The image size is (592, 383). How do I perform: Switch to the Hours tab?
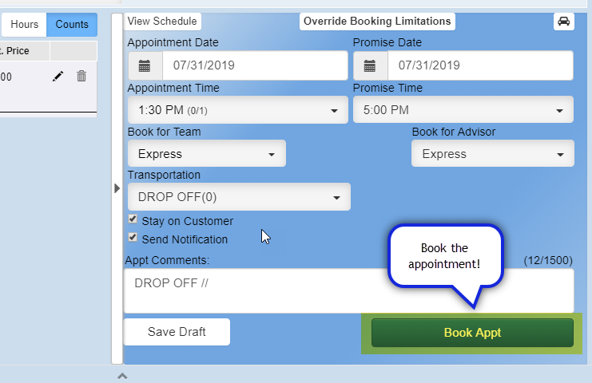pos(25,25)
